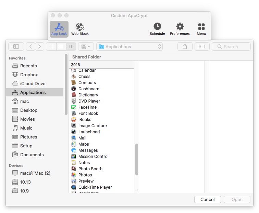
Task: Switch to list view
Action: [x=61, y=46]
